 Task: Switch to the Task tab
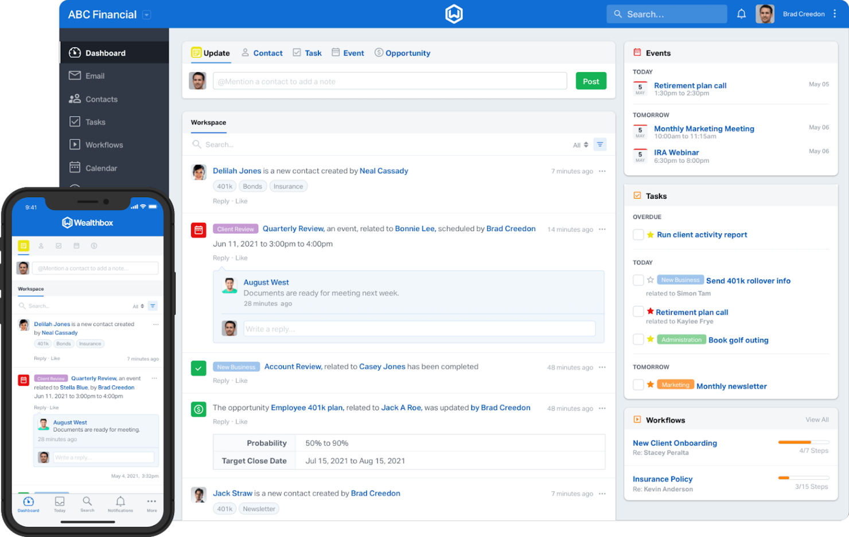click(307, 53)
